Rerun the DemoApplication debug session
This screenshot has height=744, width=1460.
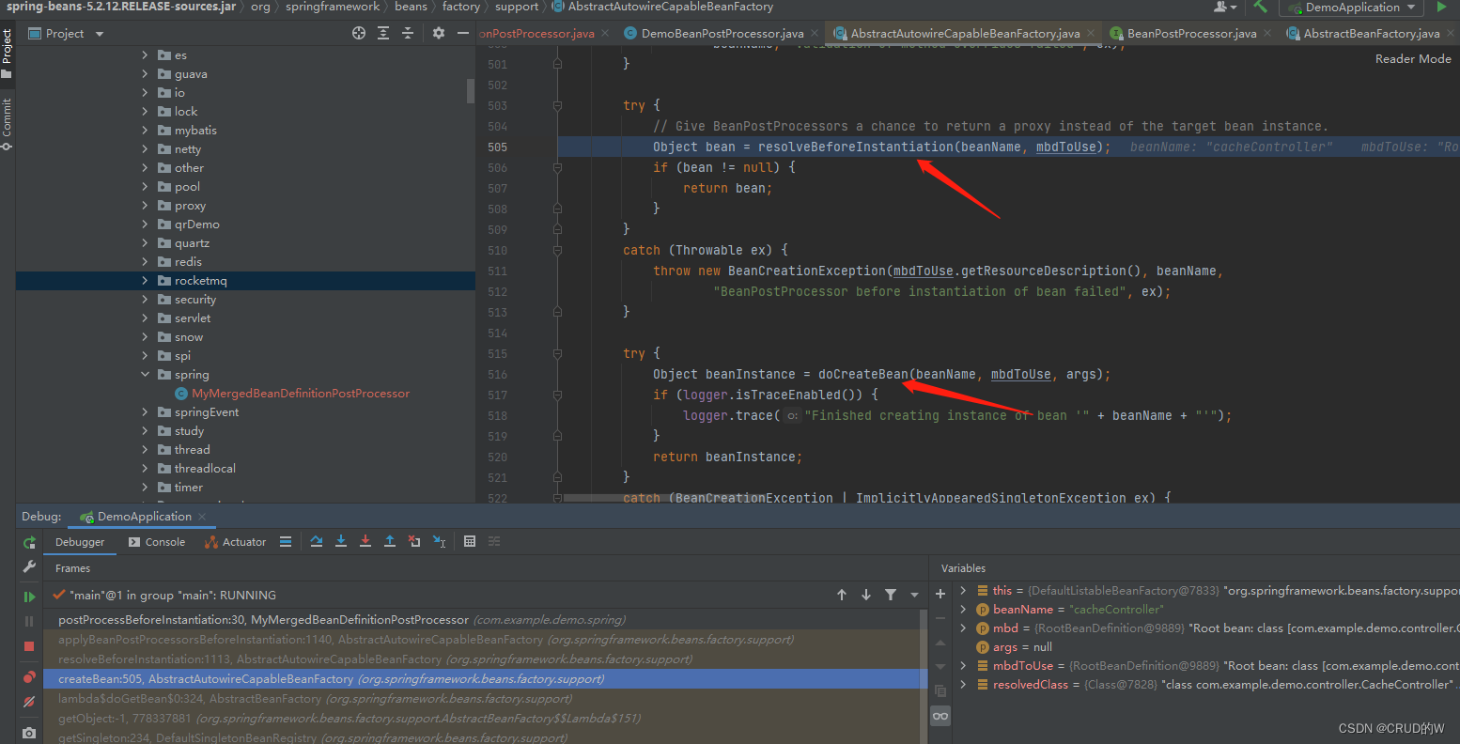click(x=29, y=542)
